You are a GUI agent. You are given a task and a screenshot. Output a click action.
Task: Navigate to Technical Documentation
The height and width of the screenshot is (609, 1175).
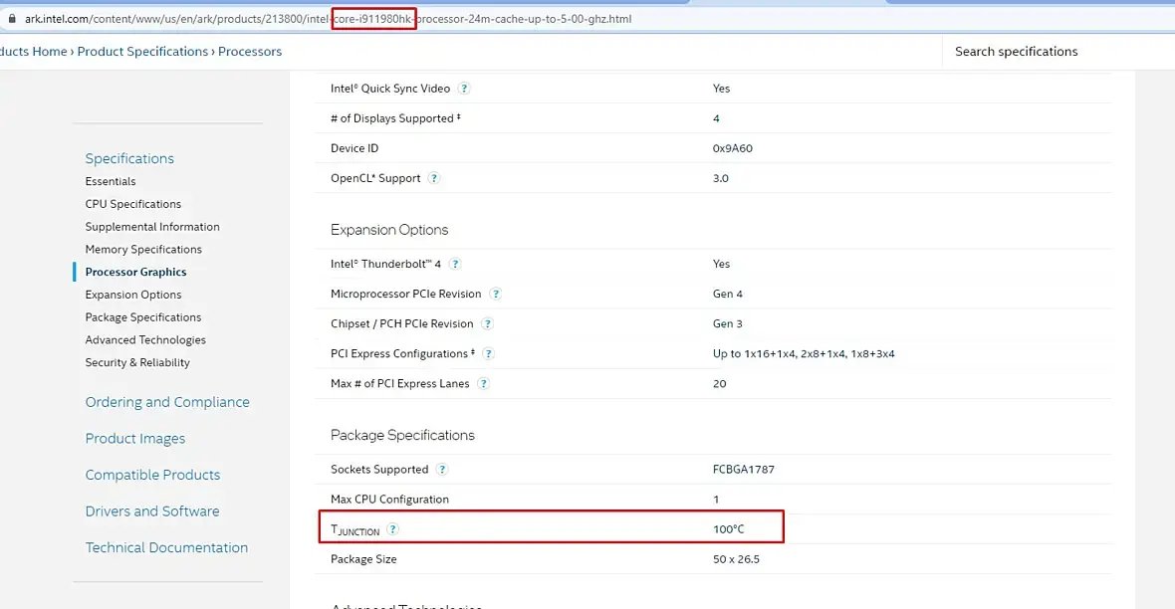(166, 547)
